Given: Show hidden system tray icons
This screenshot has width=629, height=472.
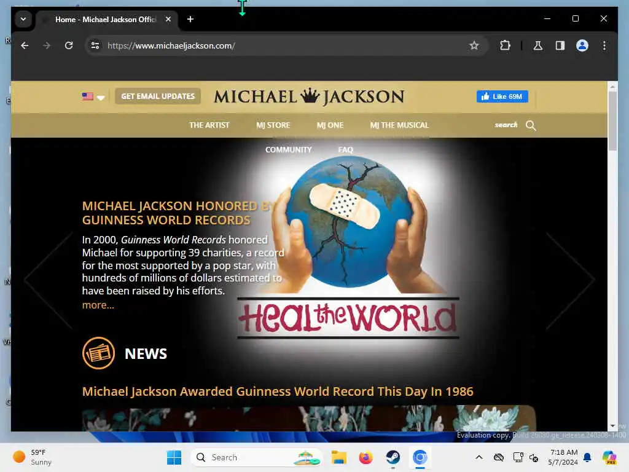Looking at the screenshot, I should click(x=479, y=457).
